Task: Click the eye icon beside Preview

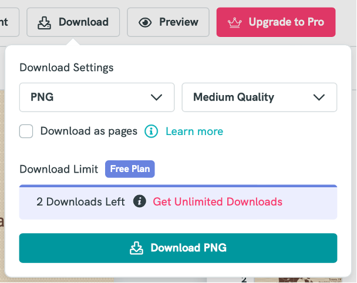Action: 145,22
